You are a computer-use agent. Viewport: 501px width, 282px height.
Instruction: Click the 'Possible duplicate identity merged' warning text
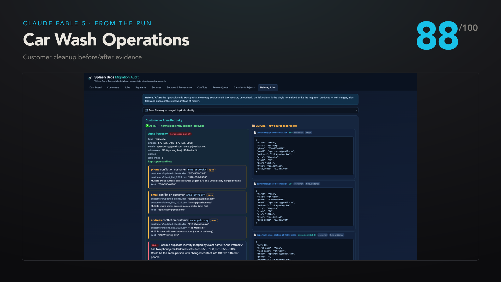(197, 251)
